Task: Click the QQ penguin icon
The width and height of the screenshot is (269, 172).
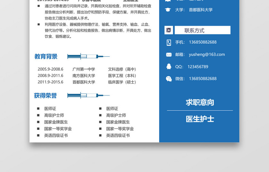Action: [x=169, y=66]
